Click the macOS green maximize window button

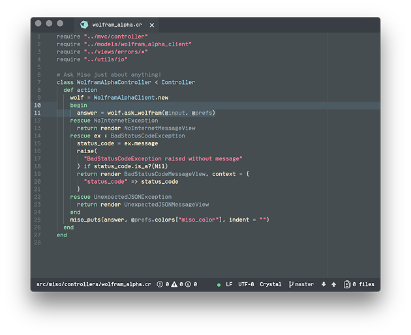(60, 23)
